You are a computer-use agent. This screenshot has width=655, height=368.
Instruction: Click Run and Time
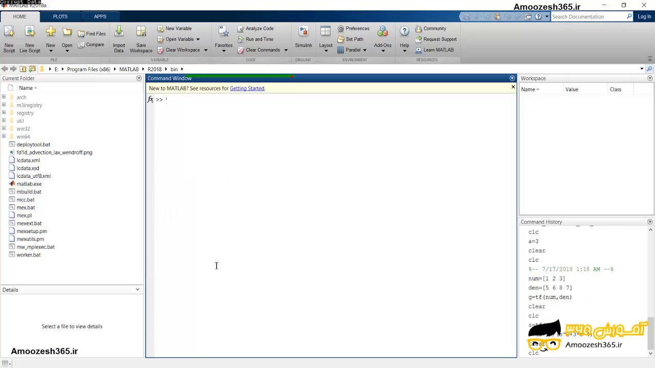pyautogui.click(x=255, y=39)
